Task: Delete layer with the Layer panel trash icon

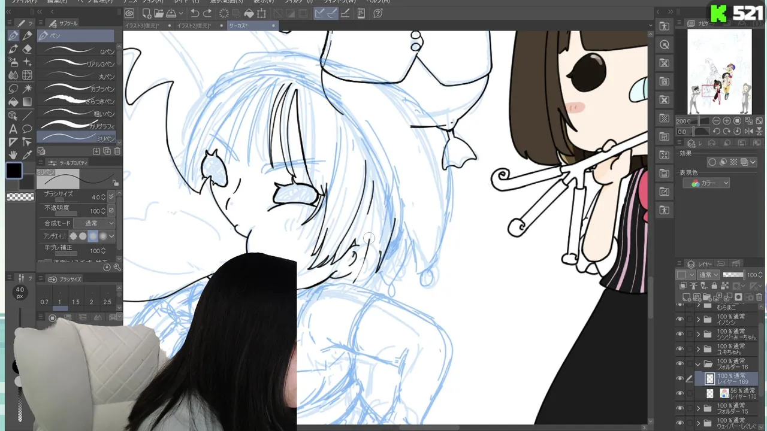Action: 760,297
